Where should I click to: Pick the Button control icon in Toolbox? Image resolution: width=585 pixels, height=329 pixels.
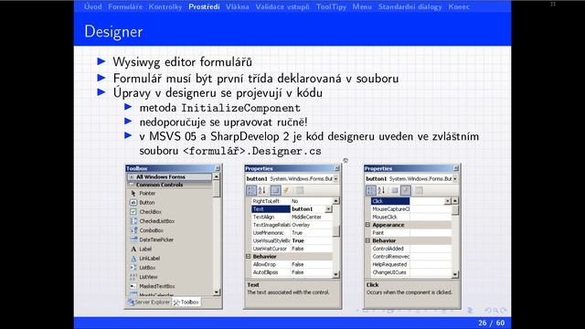133,202
